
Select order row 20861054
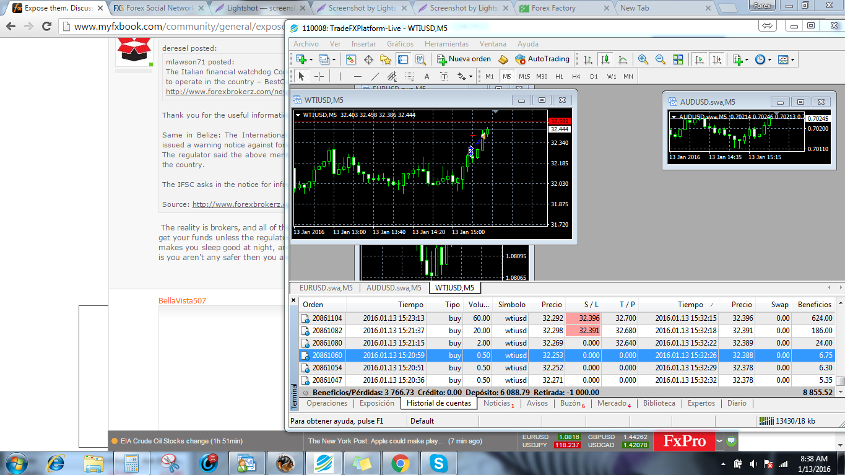(x=566, y=368)
